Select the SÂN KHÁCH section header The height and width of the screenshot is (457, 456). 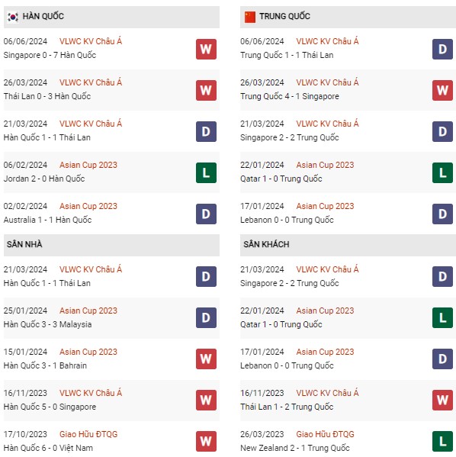click(348, 245)
